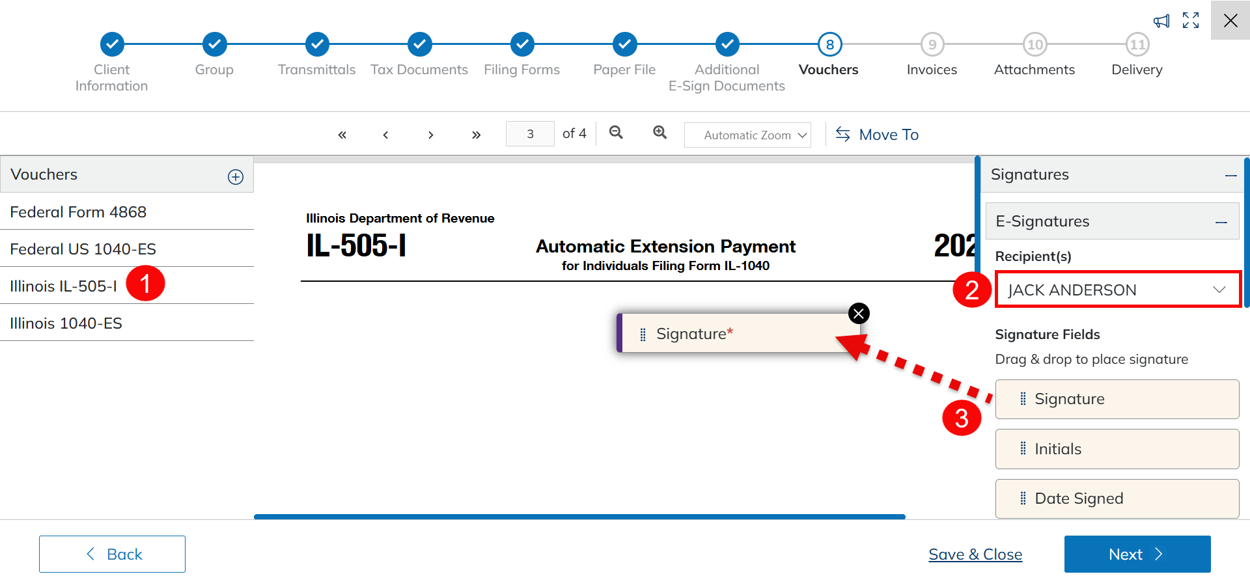Open the JACK ANDERSON recipient dropdown

[x=1117, y=290]
